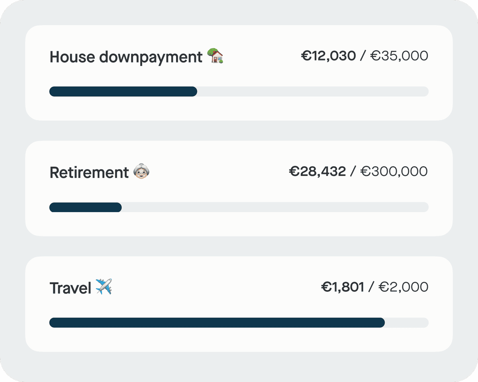Click the House downpayment title
The image size is (478, 382).
point(126,57)
